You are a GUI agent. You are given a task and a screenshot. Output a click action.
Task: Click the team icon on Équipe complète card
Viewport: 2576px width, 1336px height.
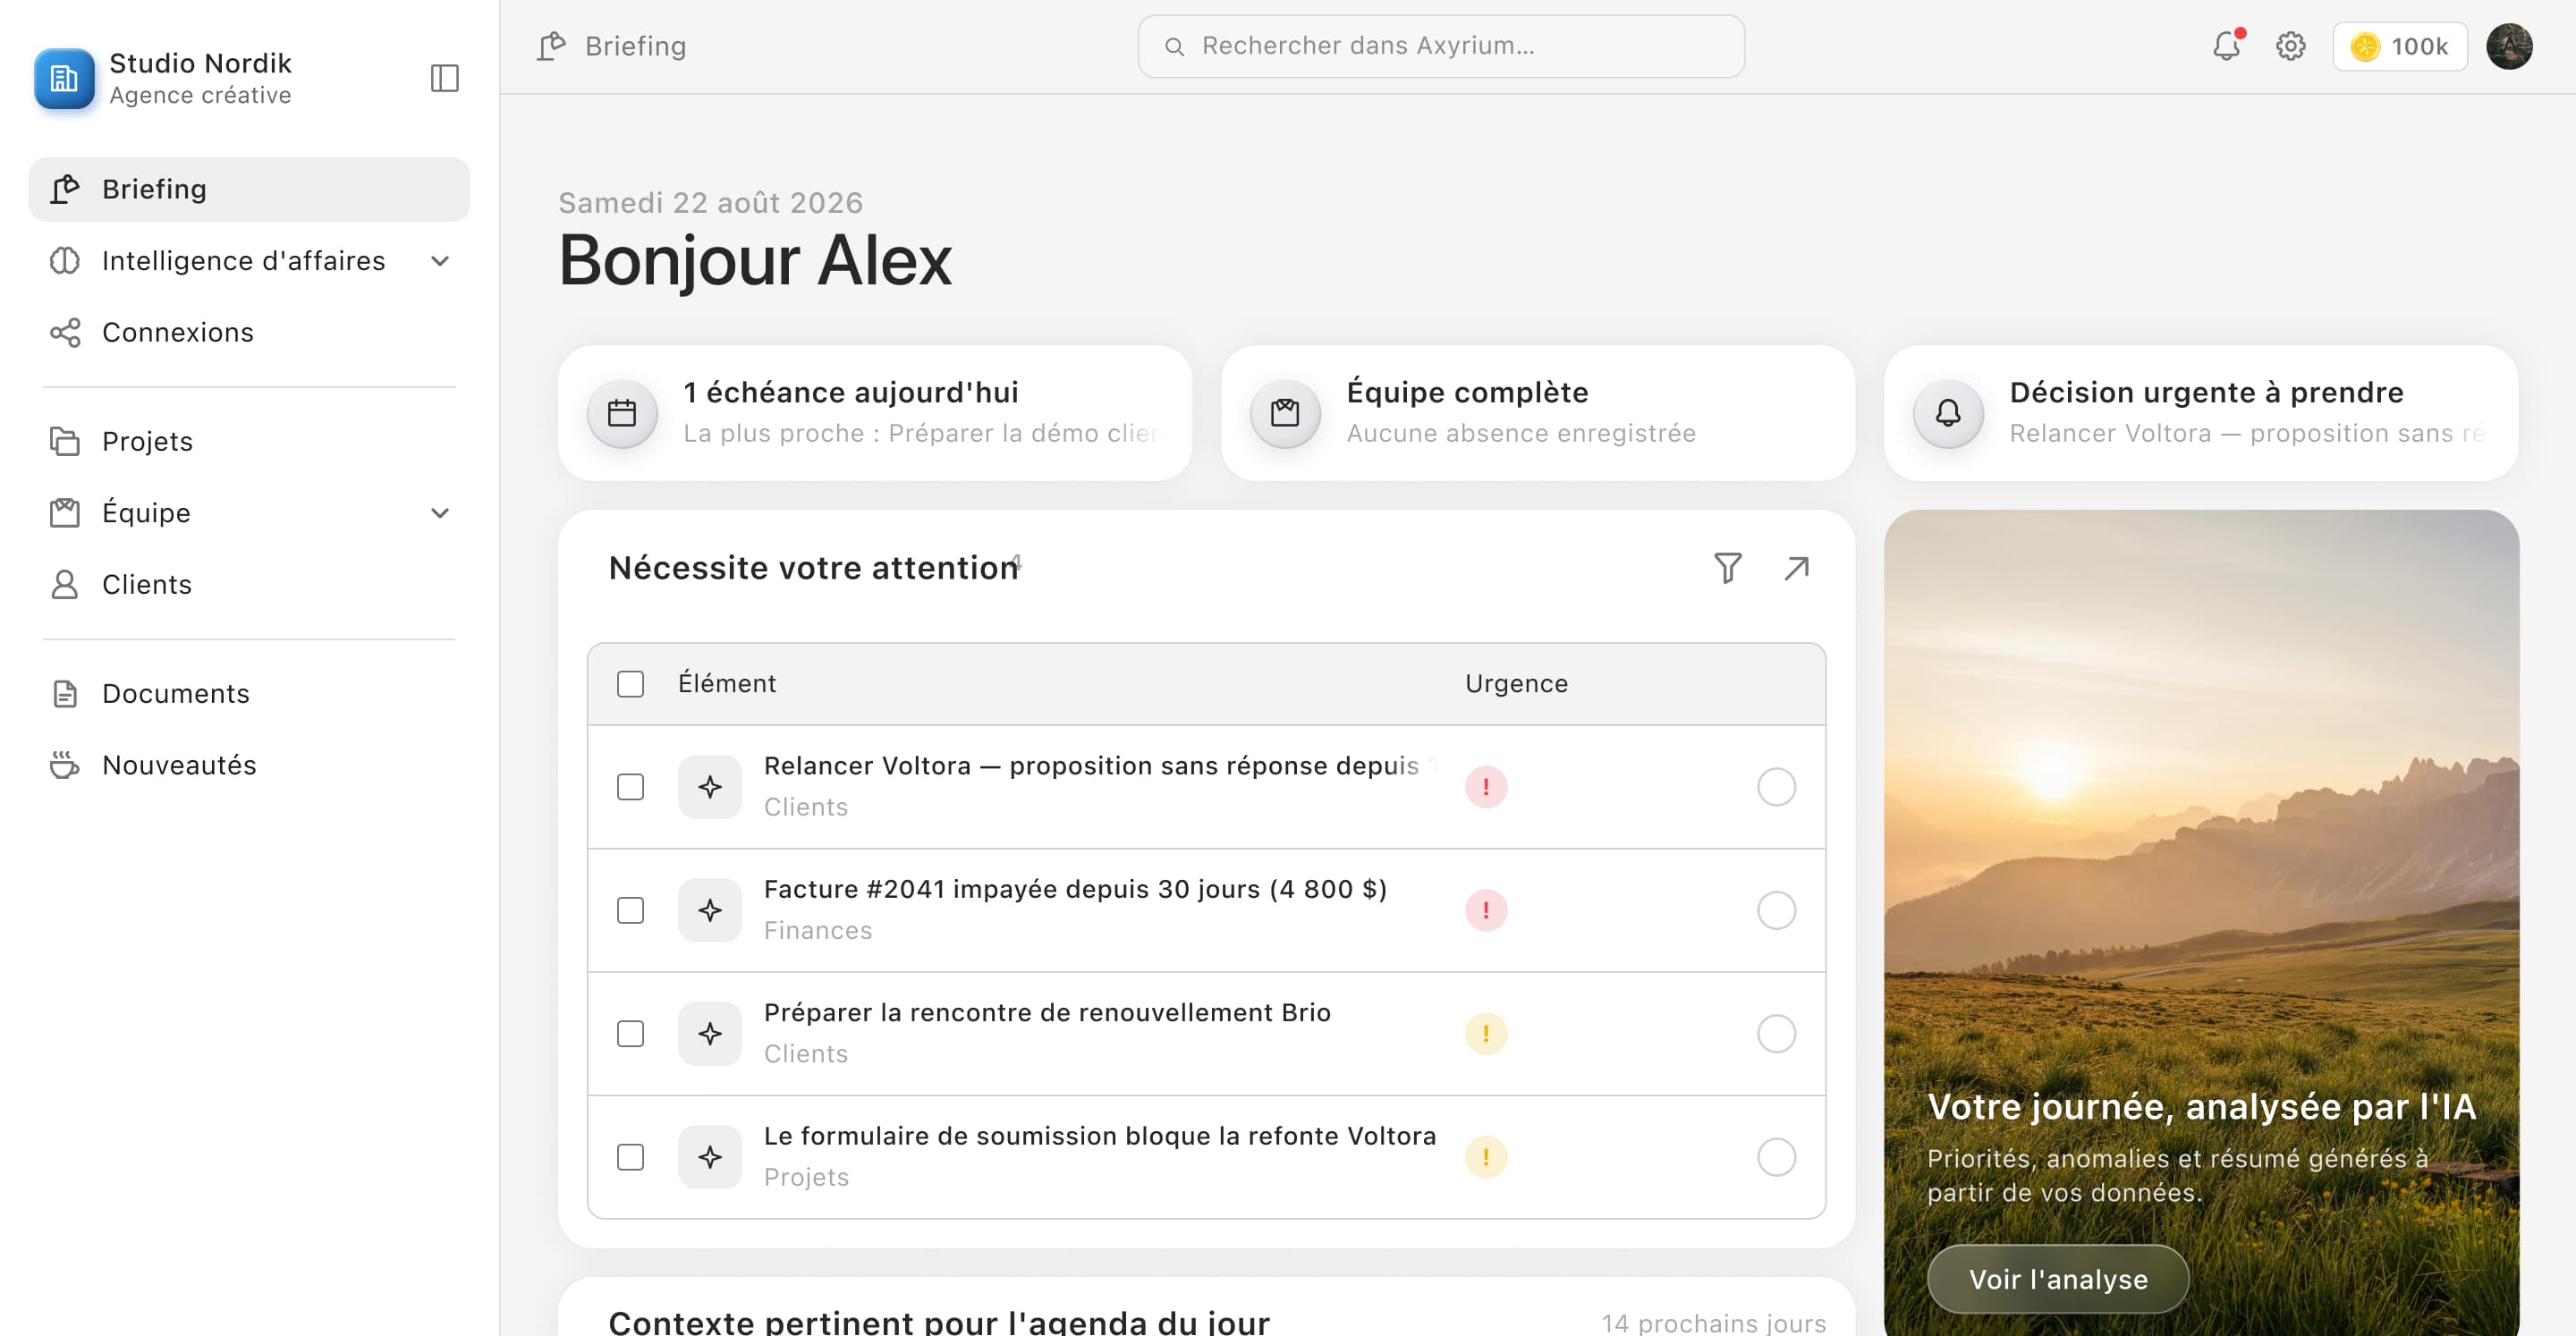click(x=1285, y=413)
